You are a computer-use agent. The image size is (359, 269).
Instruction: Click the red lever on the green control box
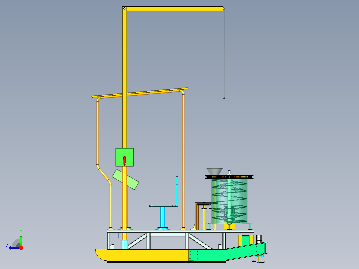click(125, 160)
